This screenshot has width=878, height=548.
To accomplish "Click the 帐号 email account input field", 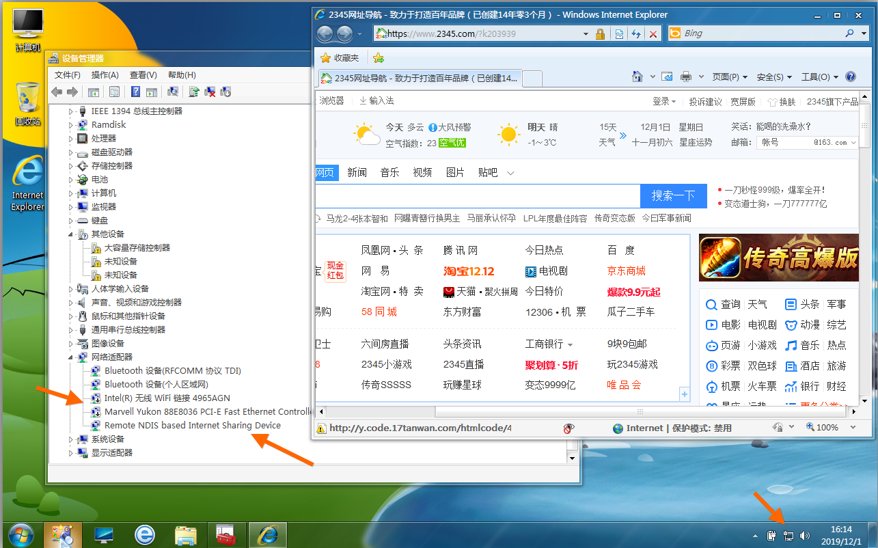I will tap(807, 142).
